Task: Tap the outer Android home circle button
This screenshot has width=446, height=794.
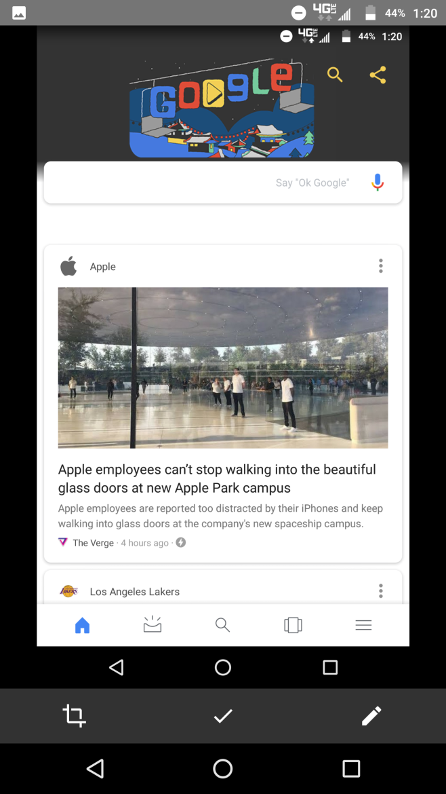Action: tap(222, 768)
